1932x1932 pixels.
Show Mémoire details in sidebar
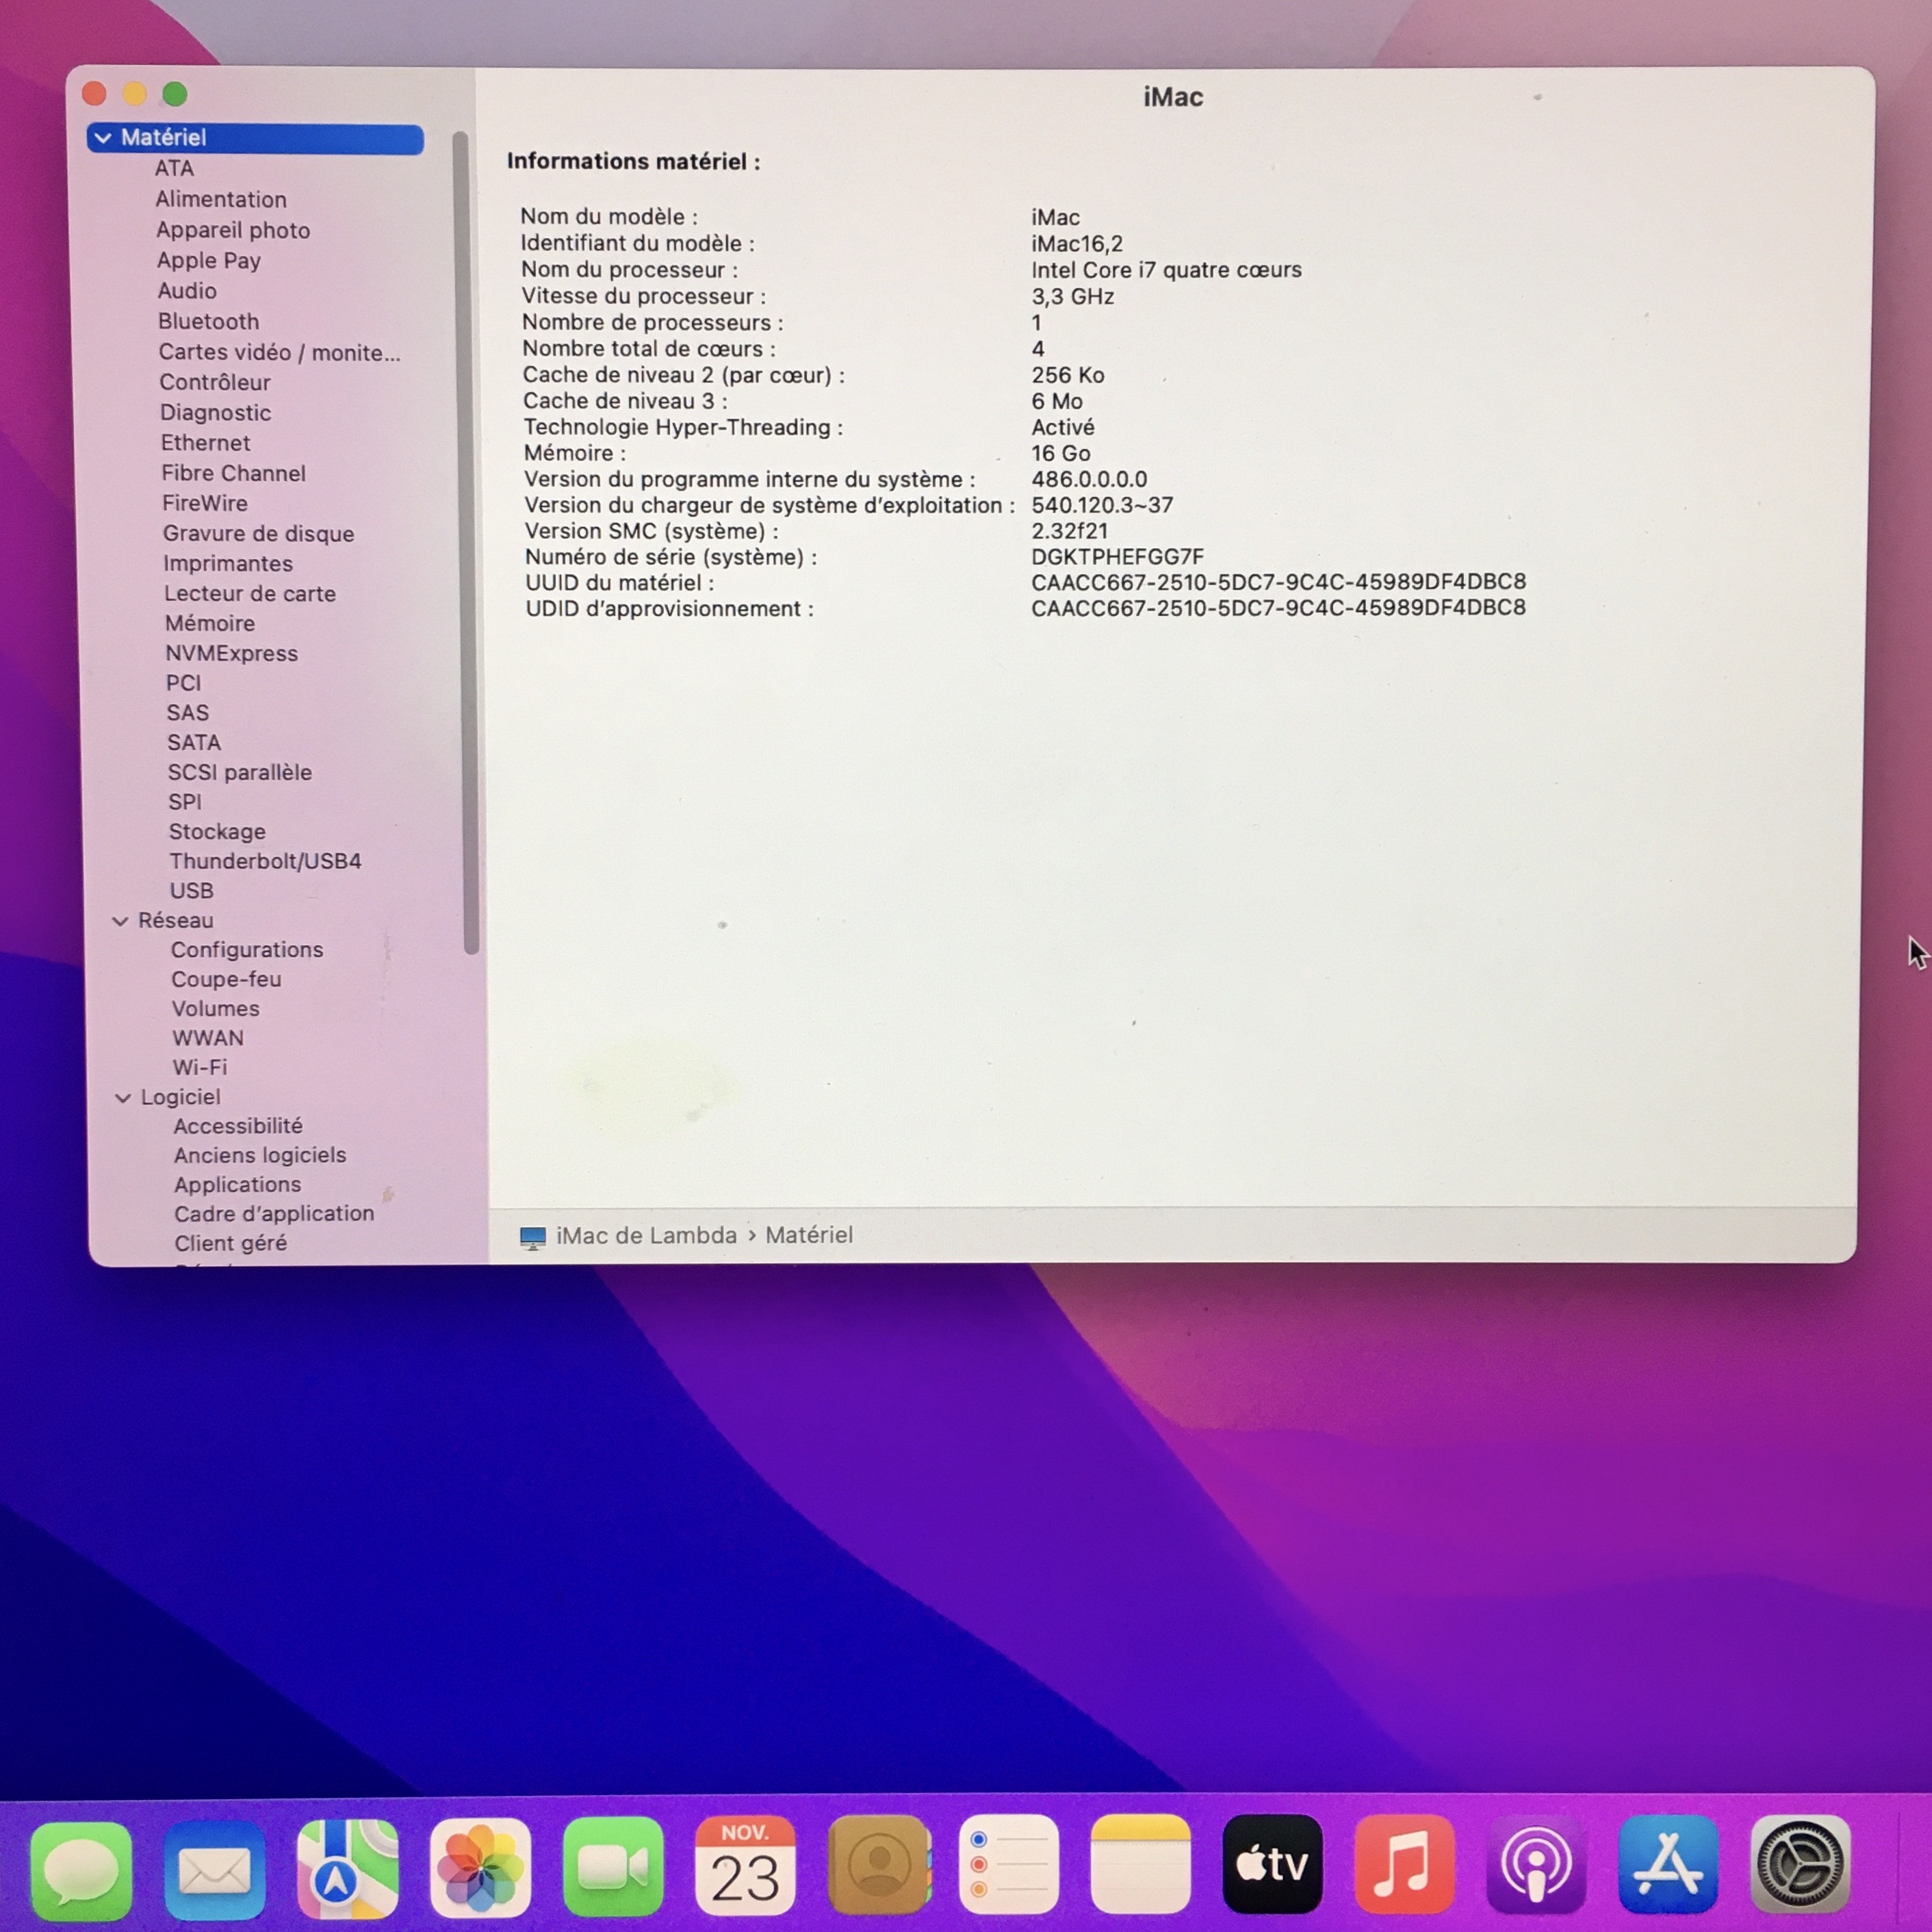click(210, 624)
